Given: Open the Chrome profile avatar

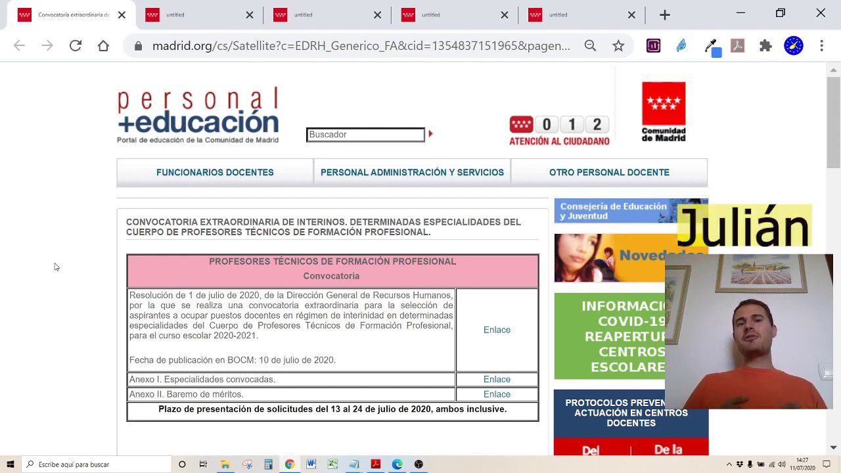Looking at the screenshot, I should coord(794,45).
